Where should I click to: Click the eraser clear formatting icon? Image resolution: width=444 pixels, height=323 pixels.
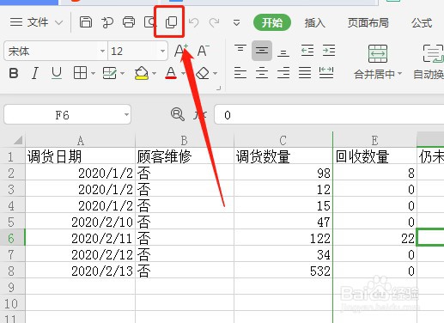coord(203,73)
